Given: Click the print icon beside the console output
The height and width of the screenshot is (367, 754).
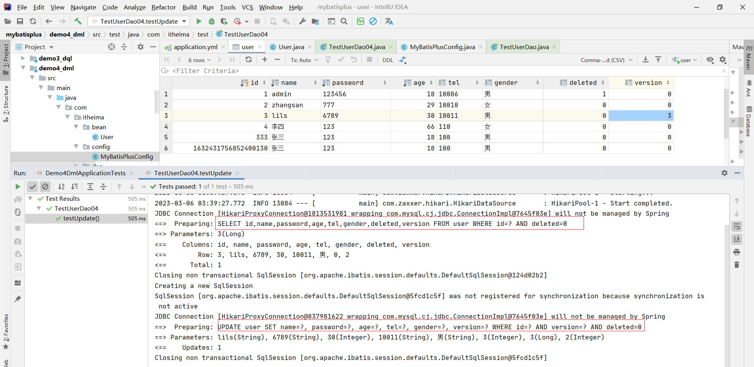Looking at the screenshot, I should (737, 252).
